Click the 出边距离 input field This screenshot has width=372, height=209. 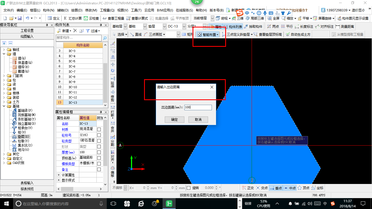tap(198, 107)
